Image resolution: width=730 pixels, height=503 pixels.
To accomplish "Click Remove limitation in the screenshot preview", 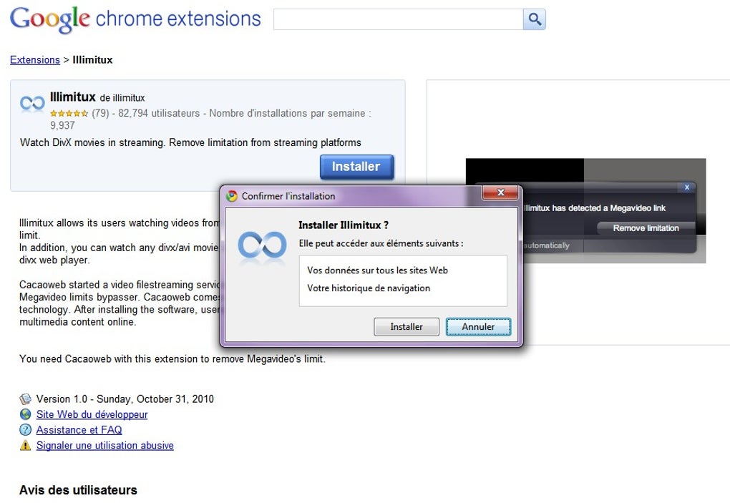I will click(x=646, y=228).
